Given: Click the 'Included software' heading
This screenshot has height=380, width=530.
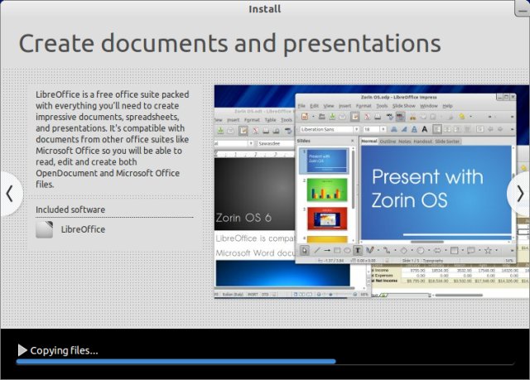Looking at the screenshot, I should pyautogui.click(x=70, y=209).
